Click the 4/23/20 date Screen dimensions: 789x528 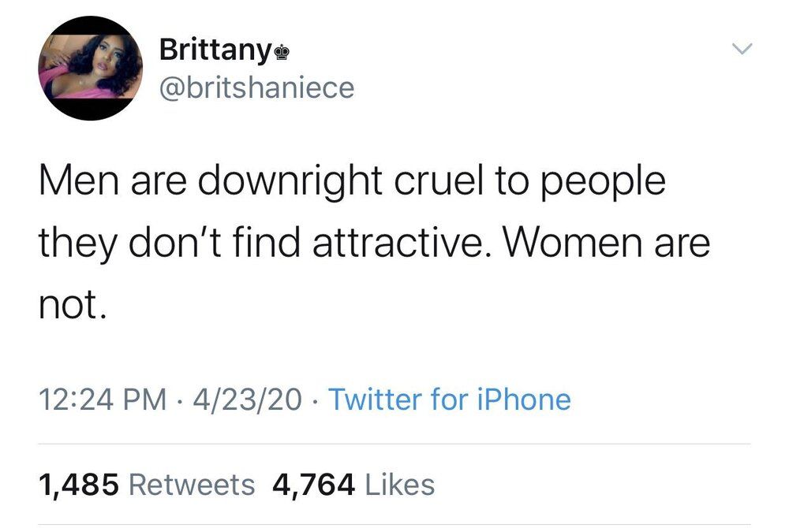coord(247,400)
